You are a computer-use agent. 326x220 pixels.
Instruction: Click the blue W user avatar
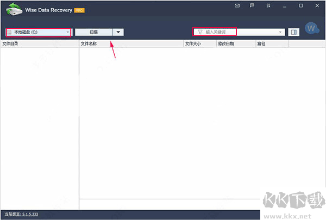(x=311, y=28)
